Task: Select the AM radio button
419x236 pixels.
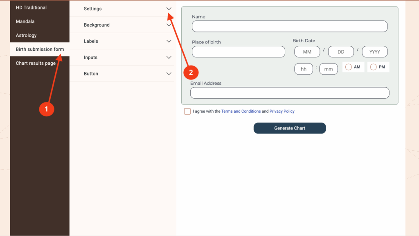Action: 349,67
